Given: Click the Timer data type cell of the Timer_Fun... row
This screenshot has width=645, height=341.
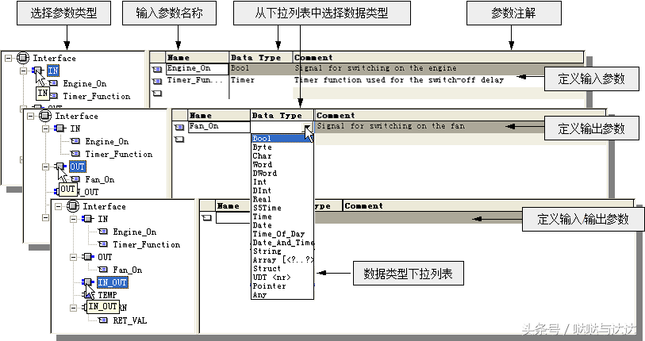Looking at the screenshot, I should point(261,81).
